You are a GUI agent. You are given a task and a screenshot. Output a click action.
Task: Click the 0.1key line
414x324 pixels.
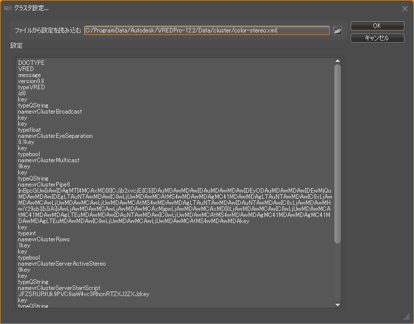pyautogui.click(x=26, y=142)
